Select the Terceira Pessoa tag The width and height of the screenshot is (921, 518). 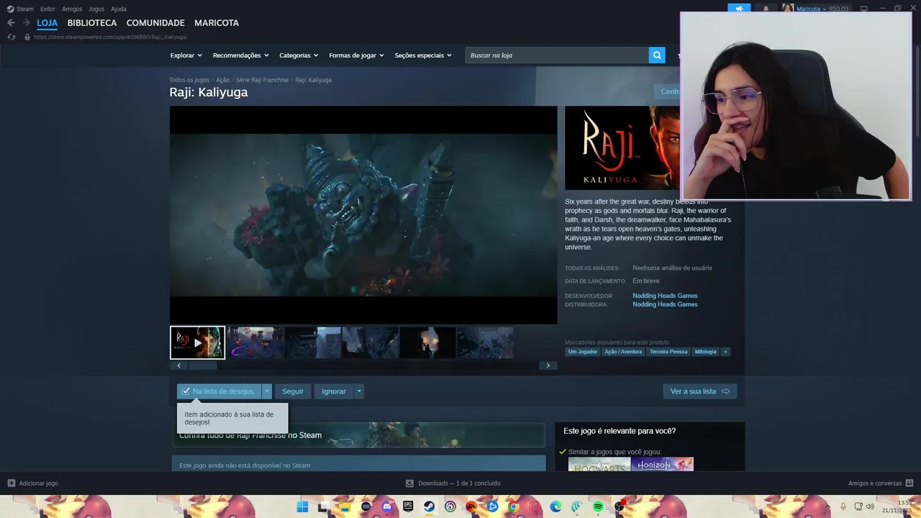668,352
